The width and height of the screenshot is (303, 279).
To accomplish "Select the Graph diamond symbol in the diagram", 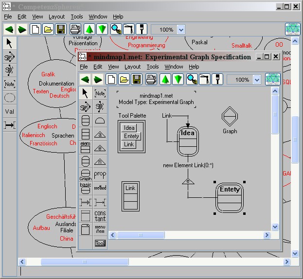I will [x=230, y=117].
